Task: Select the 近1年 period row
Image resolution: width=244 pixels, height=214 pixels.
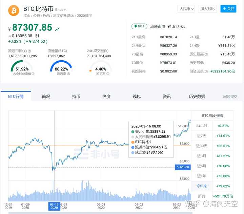Action: pyautogui.click(x=212, y=176)
